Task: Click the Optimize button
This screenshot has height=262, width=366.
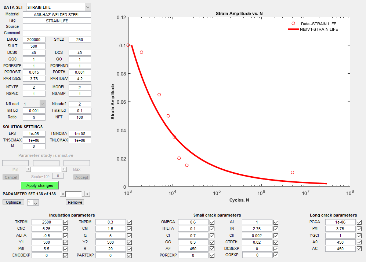Action: (x=13, y=202)
